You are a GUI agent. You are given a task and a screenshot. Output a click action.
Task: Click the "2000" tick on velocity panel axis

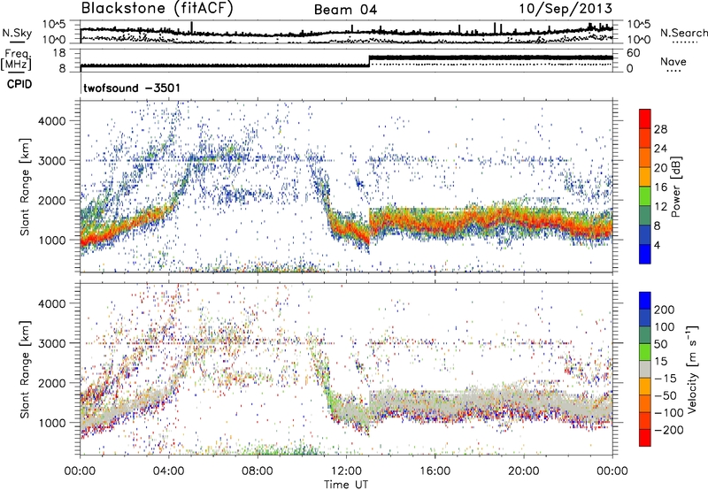[x=52, y=384]
